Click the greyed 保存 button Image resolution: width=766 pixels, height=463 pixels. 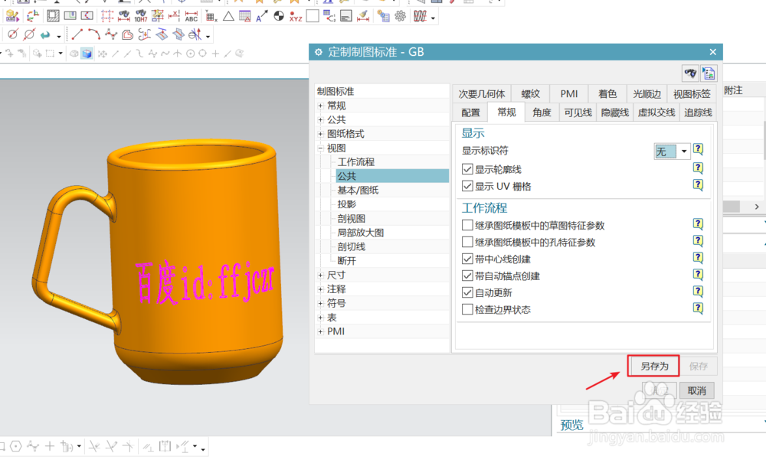coord(698,366)
